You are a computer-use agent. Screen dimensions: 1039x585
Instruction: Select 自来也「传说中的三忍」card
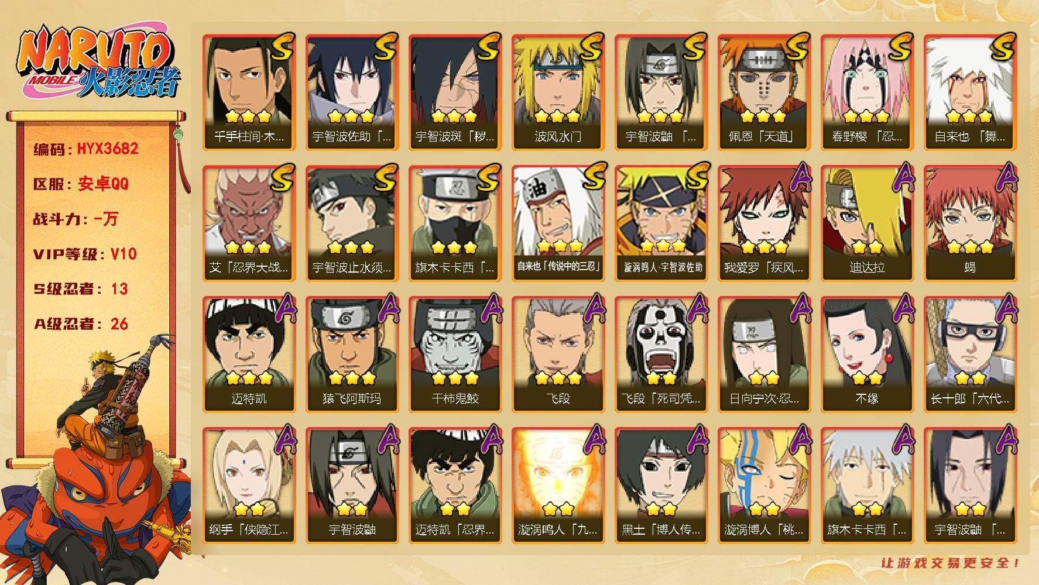coord(558,223)
